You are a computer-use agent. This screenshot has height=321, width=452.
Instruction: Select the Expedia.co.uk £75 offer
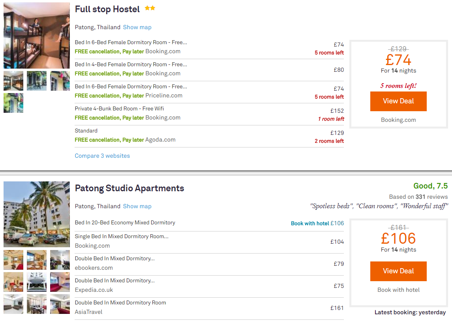point(209,286)
